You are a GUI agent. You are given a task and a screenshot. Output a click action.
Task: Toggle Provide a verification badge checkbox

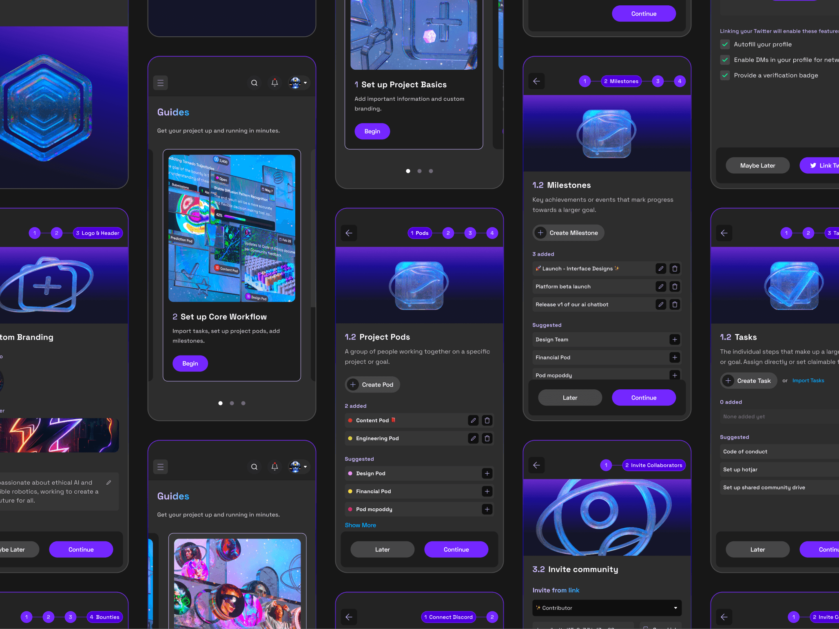point(725,75)
